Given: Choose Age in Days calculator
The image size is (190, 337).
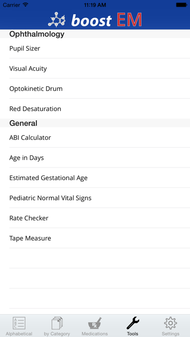Looking at the screenshot, I should click(95, 157).
